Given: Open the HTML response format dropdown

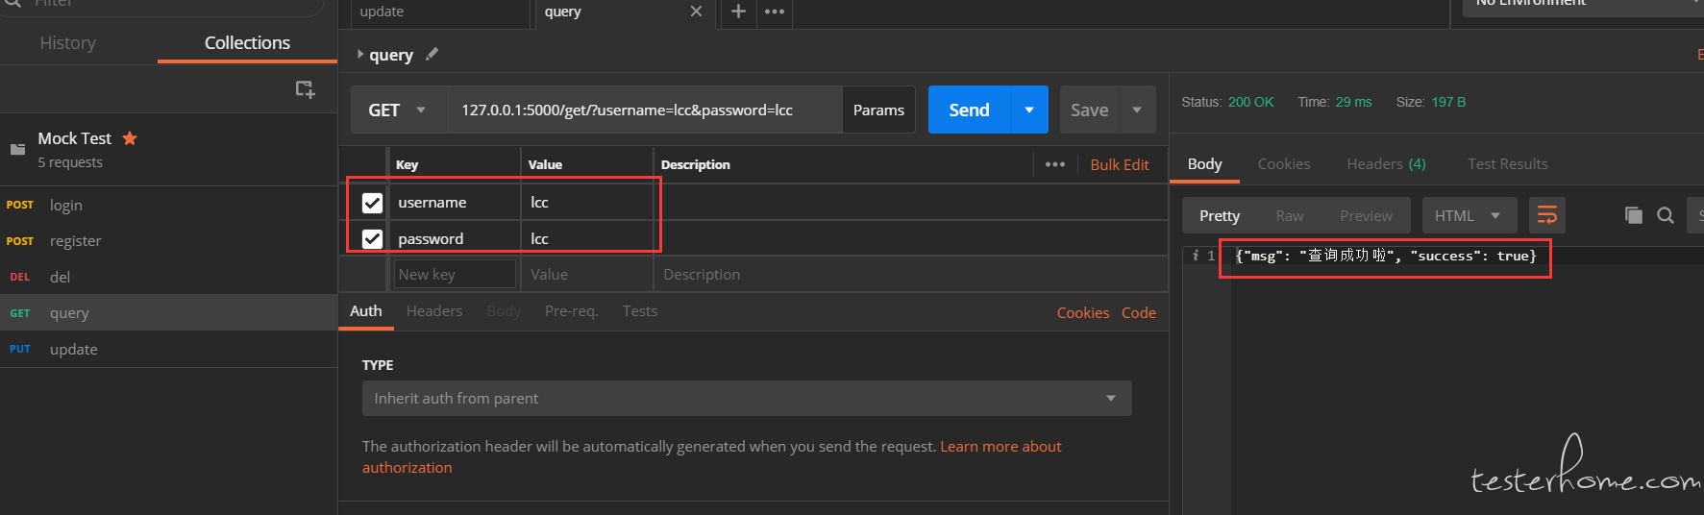Looking at the screenshot, I should click(x=1469, y=215).
